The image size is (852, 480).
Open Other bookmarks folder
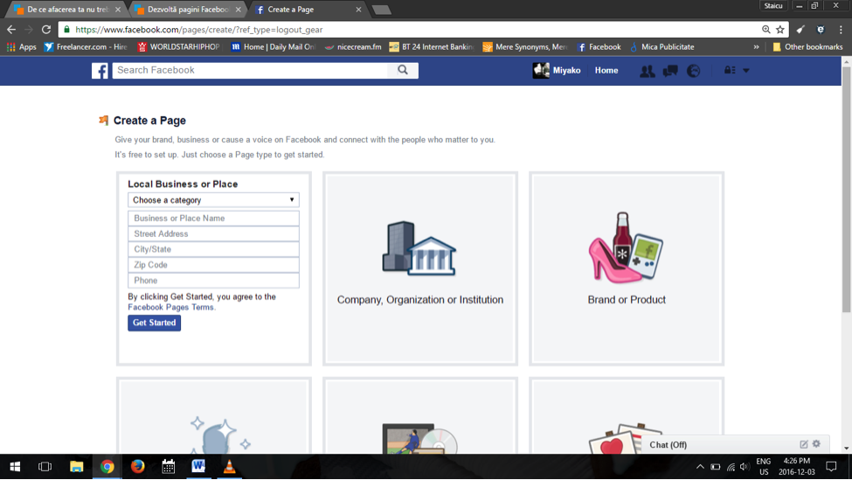807,46
